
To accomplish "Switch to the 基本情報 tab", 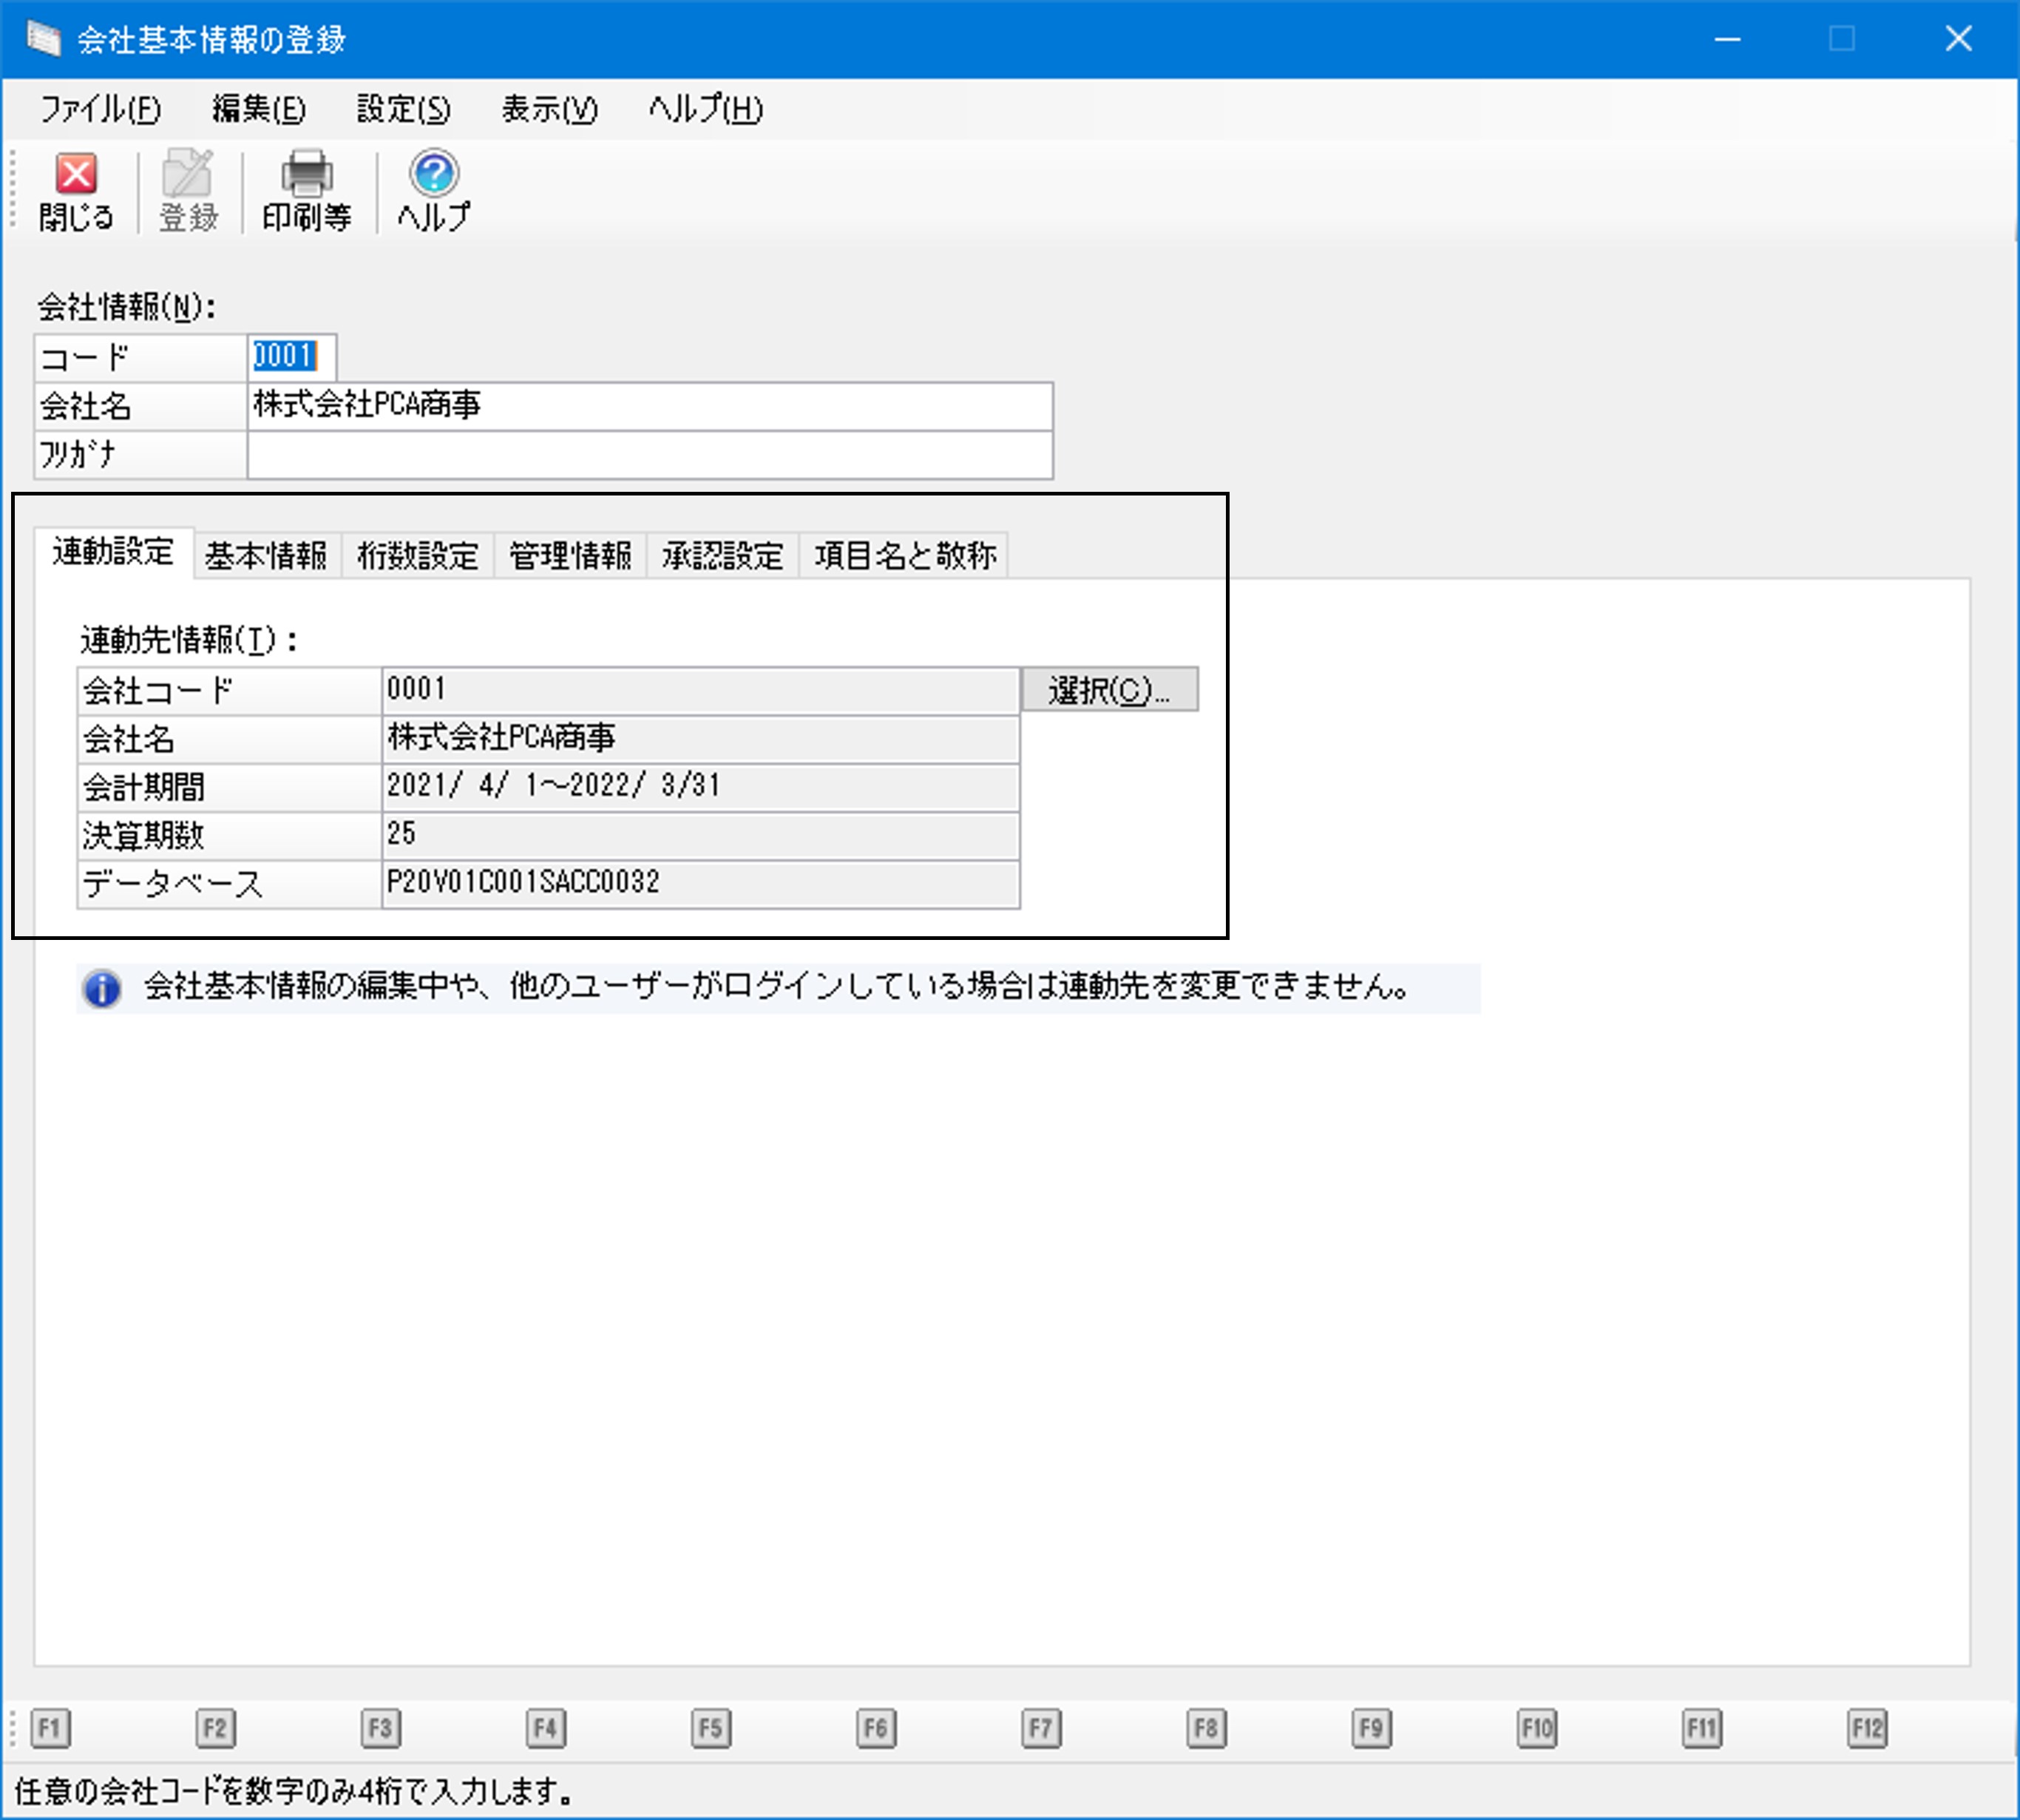I will pyautogui.click(x=266, y=556).
